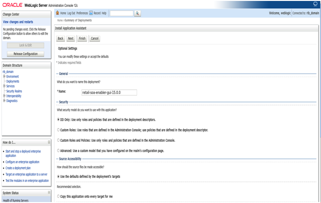Open Create a deployment plan link
Image resolution: width=321 pixels, height=203 pixels.
pyautogui.click(x=18, y=168)
